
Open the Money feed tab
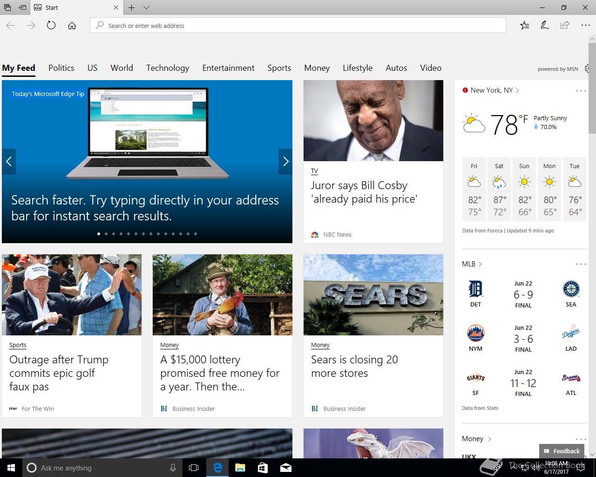click(317, 68)
